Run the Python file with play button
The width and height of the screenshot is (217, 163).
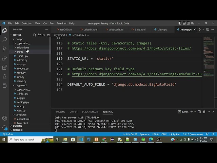(200, 30)
